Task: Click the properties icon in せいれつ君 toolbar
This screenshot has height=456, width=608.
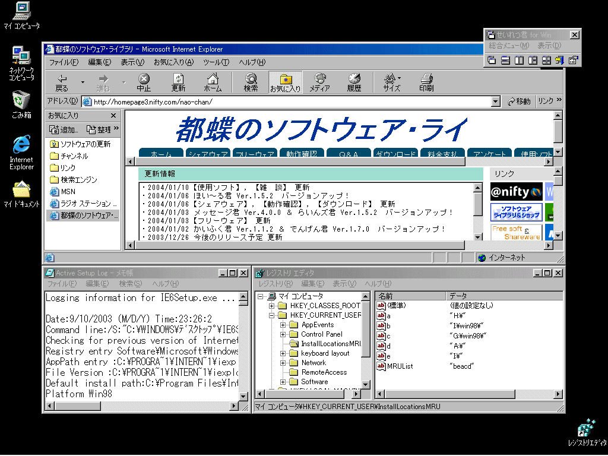Action: (x=573, y=60)
